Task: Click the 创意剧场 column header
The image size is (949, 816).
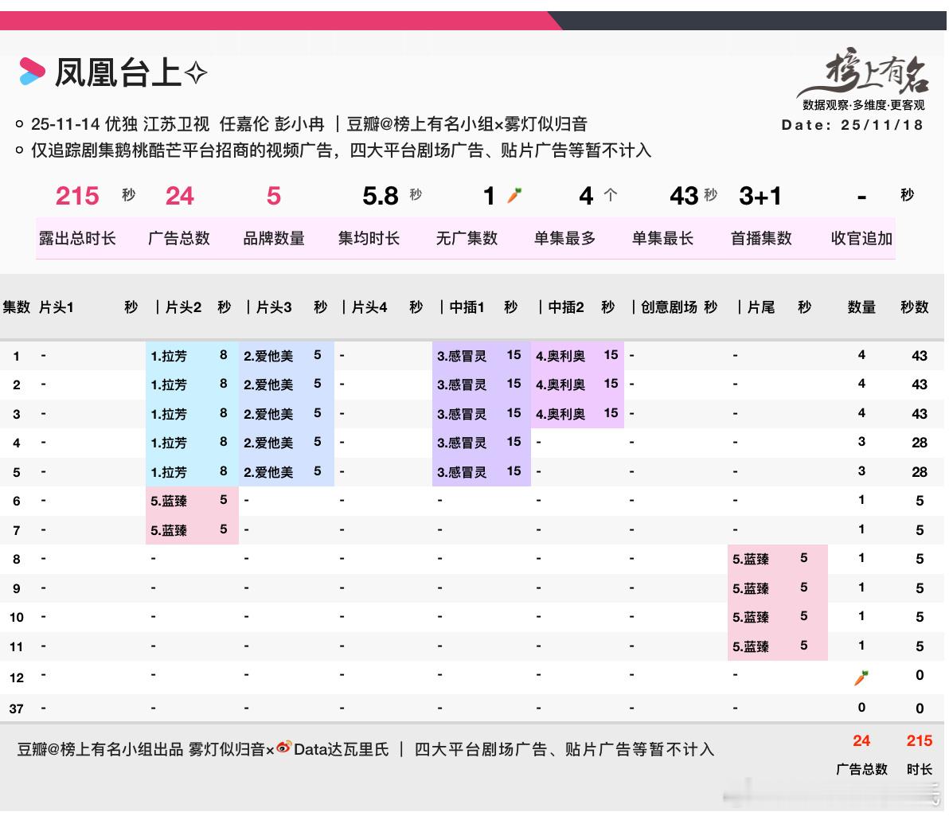Action: [x=669, y=307]
